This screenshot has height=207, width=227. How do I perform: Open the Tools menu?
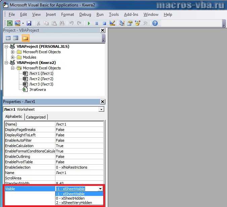click(114, 14)
